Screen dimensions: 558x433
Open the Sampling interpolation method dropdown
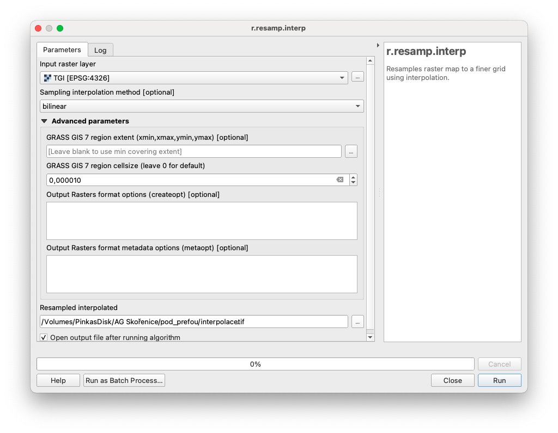pos(202,107)
